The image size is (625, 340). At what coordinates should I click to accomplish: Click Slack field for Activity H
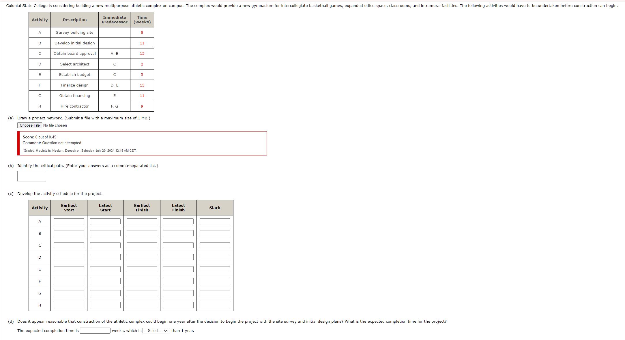(214, 305)
